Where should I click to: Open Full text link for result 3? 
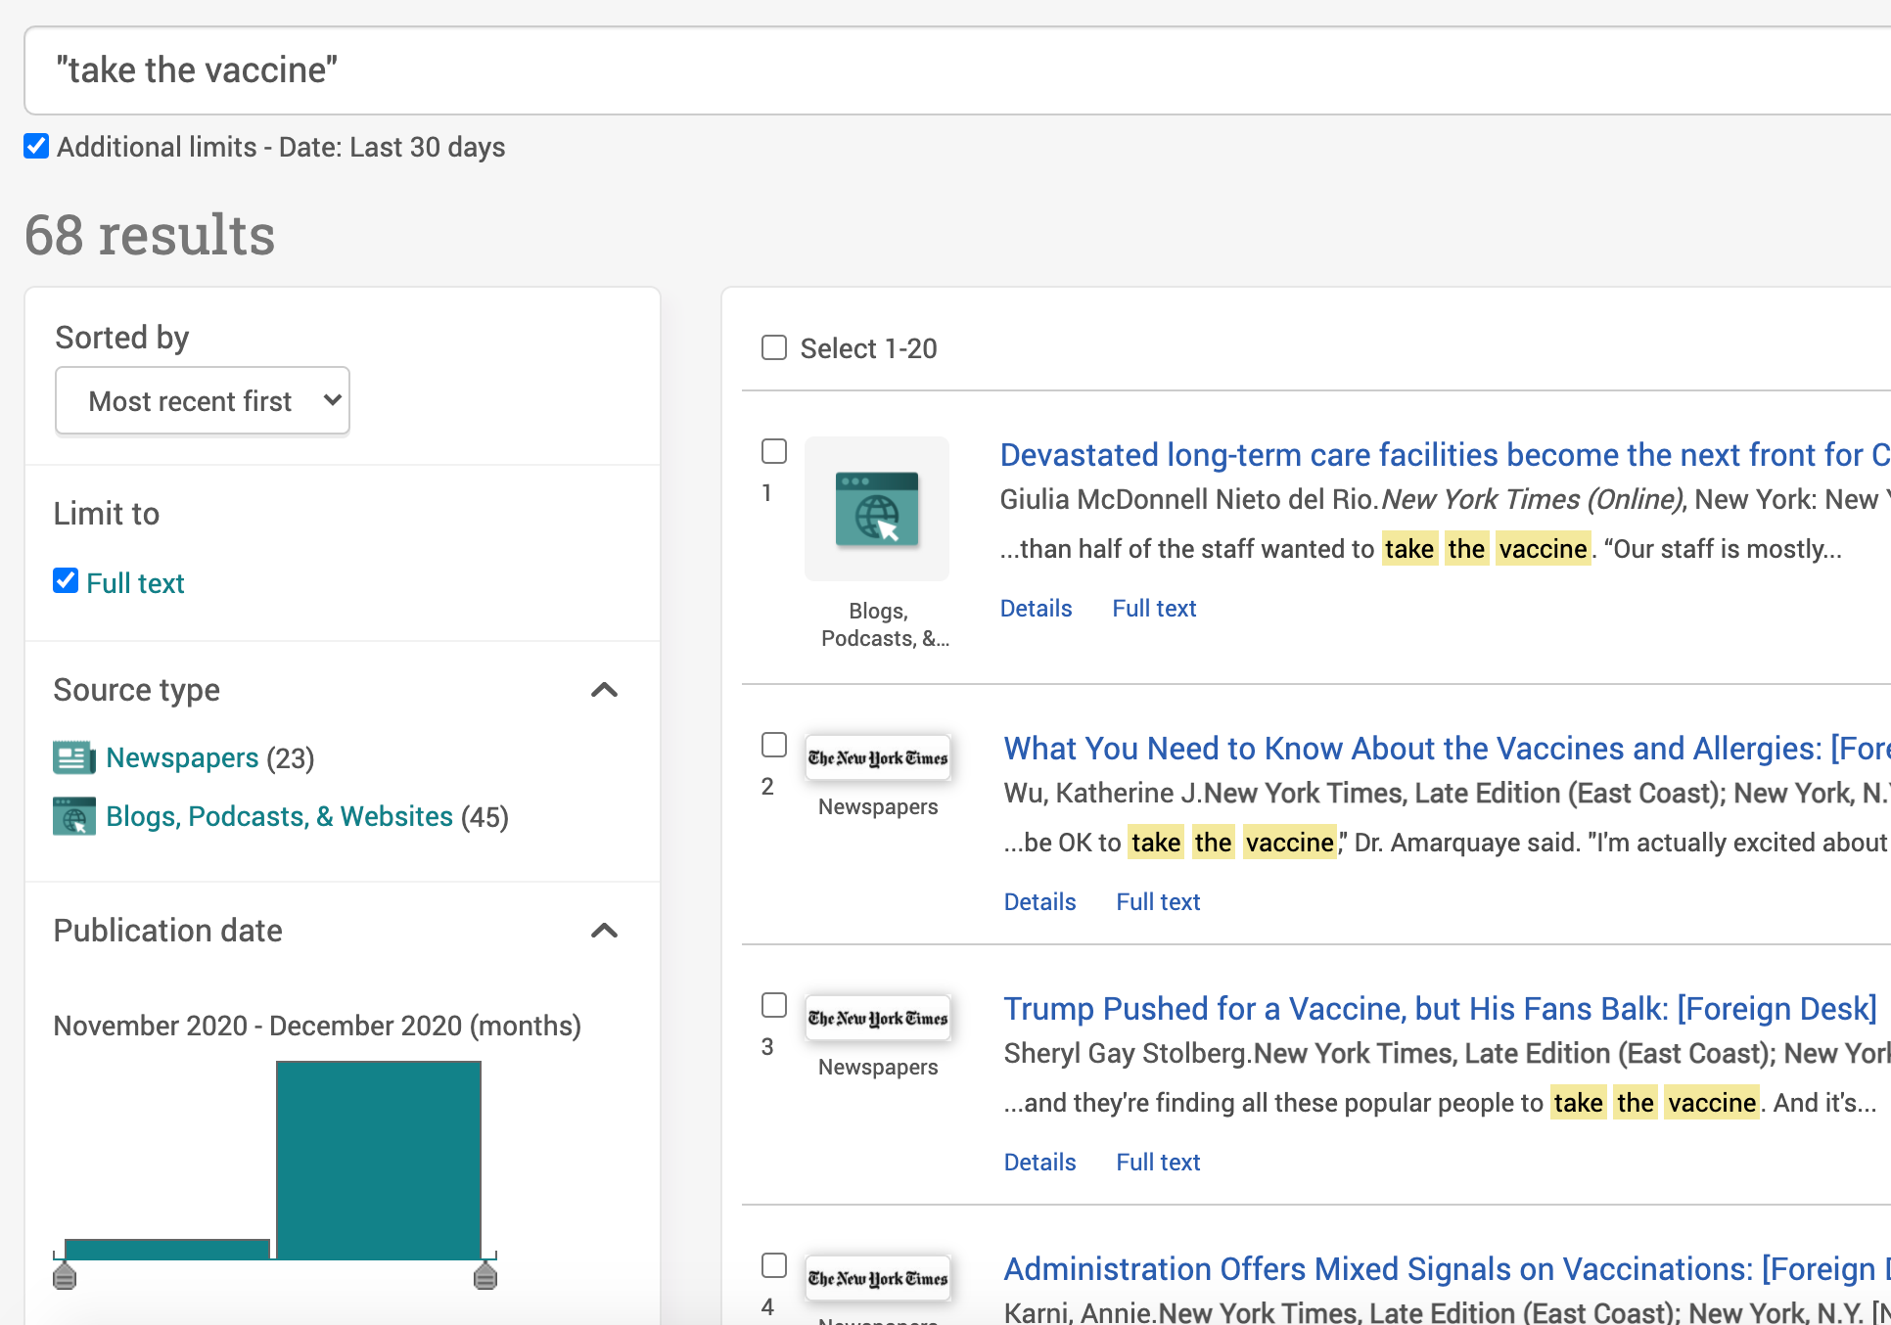tap(1158, 1163)
